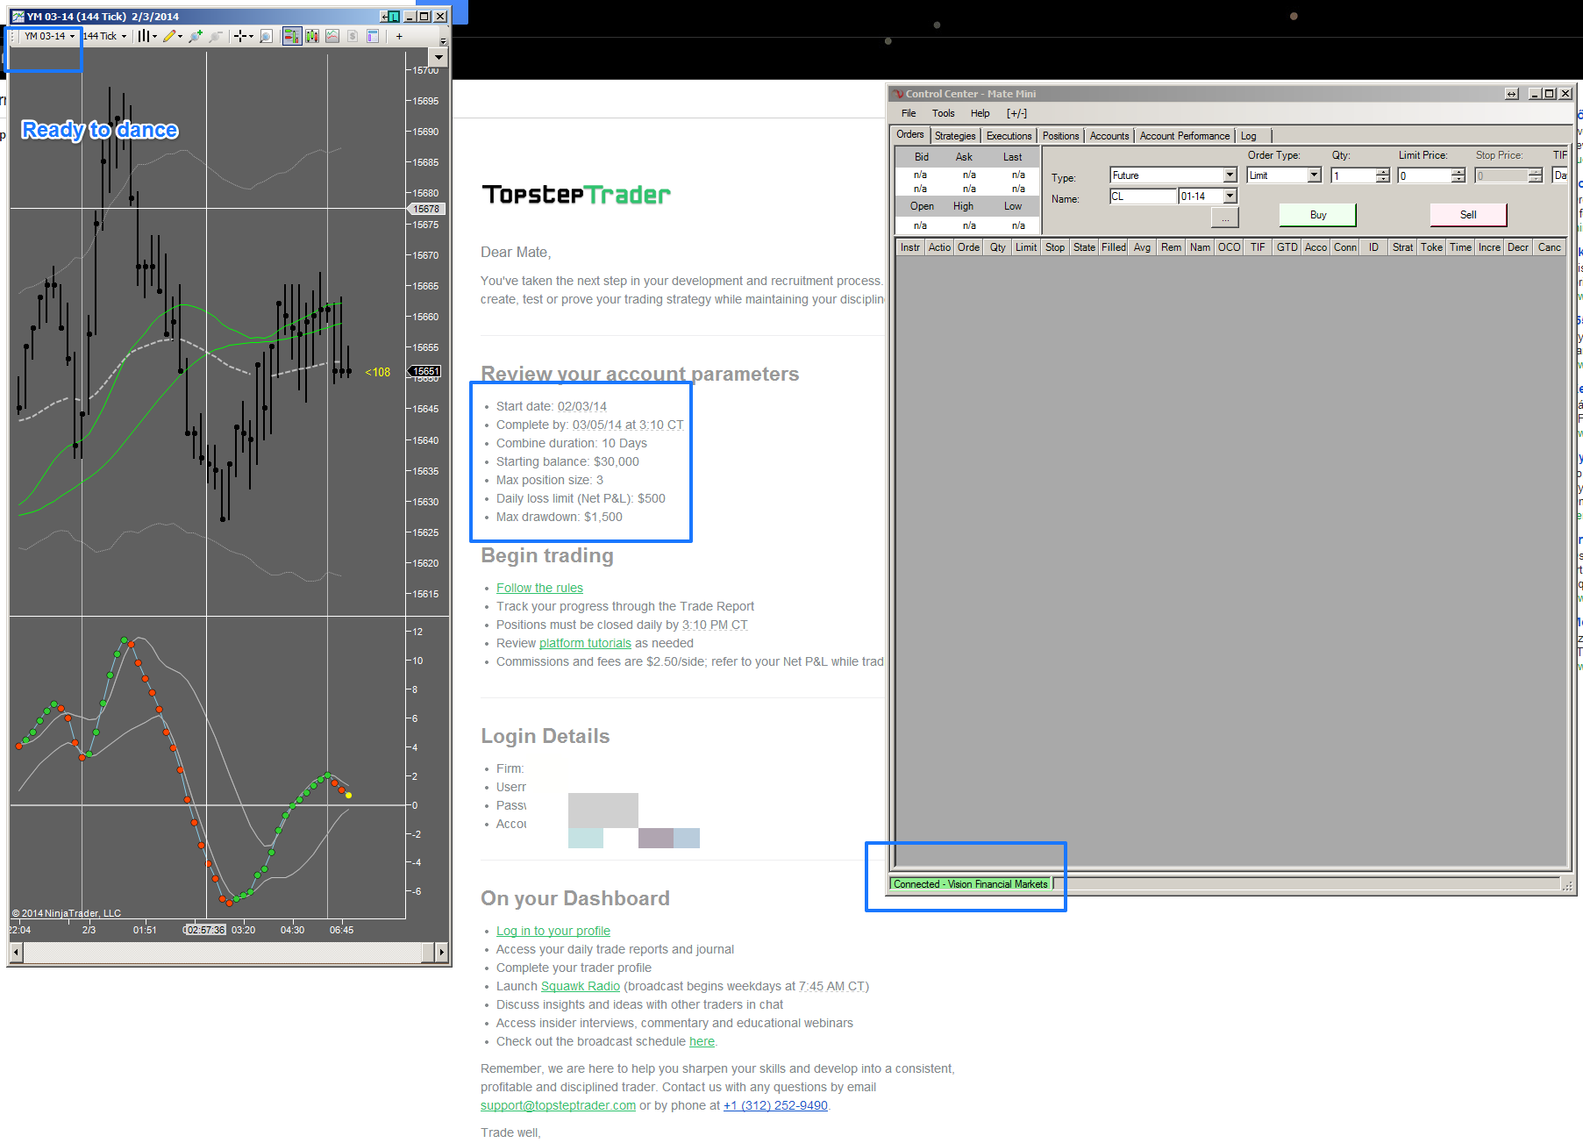Click the ellipsis instrument lookup button
This screenshot has height=1143, width=1583.
point(1225,218)
